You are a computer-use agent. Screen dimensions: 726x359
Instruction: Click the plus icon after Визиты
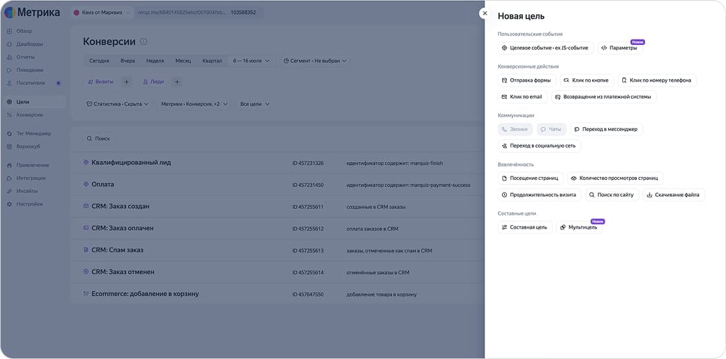pyautogui.click(x=127, y=82)
